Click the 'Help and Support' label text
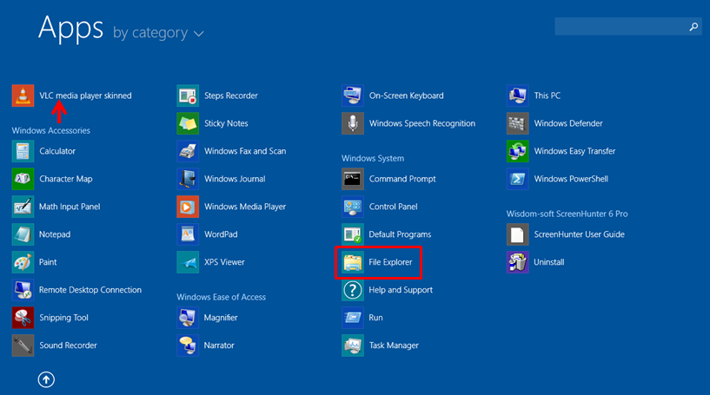710x395 pixels. (x=401, y=290)
